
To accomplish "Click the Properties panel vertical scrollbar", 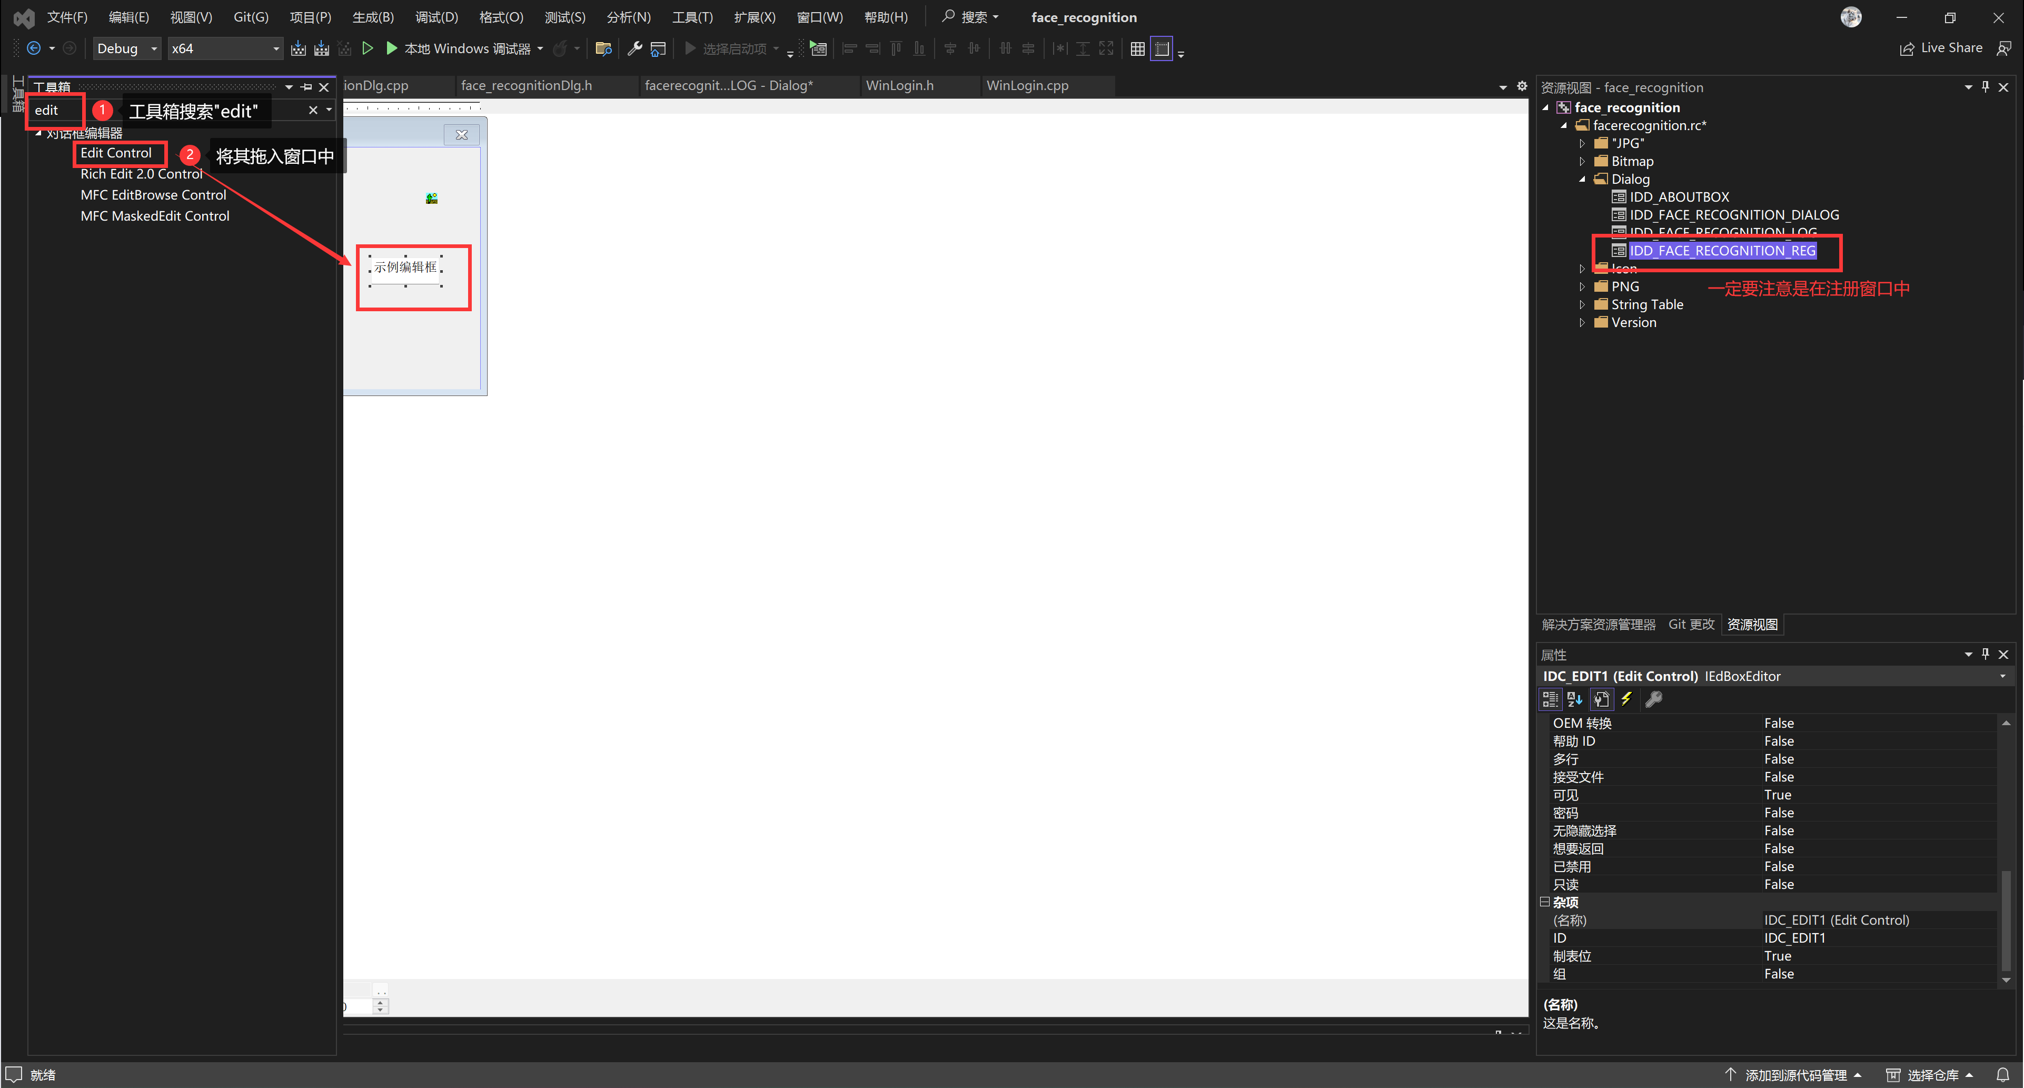I will click(2006, 920).
